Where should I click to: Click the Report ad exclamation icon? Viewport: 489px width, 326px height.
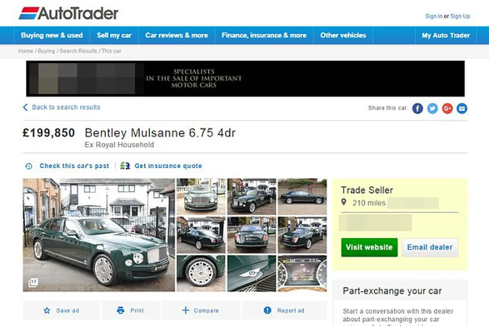click(x=267, y=310)
